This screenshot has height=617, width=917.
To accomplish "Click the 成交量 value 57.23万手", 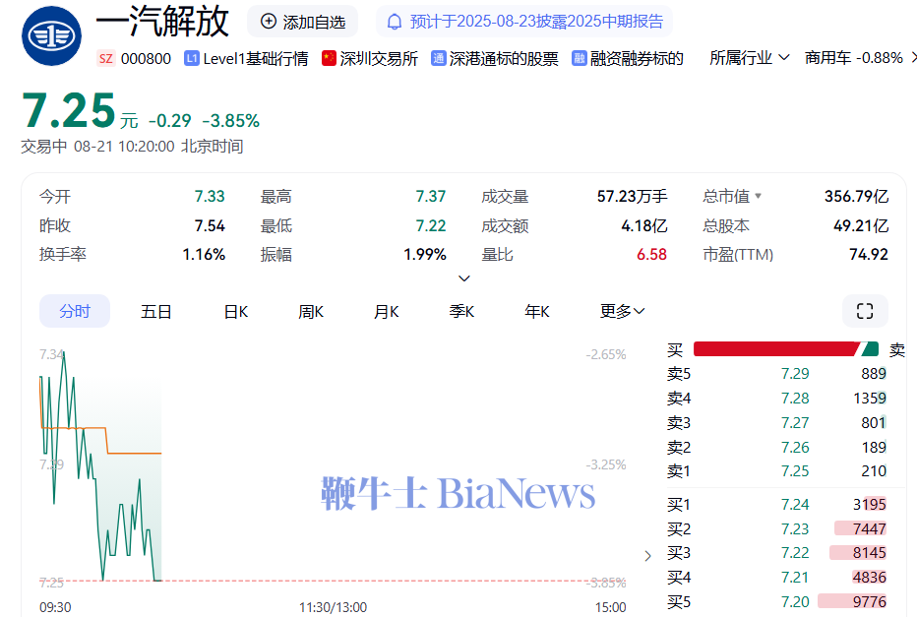I will [632, 197].
